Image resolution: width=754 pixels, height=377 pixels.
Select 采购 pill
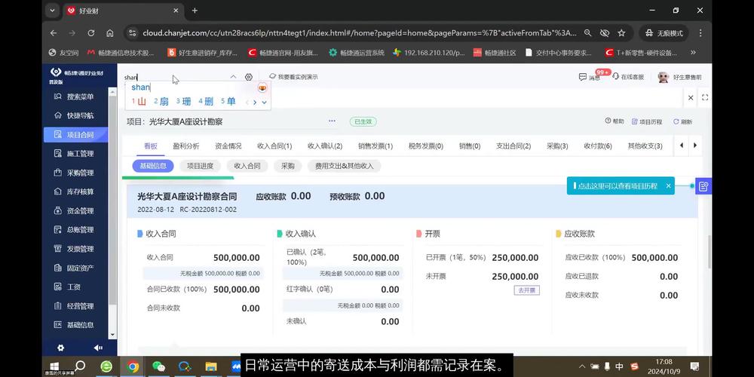[x=287, y=166]
